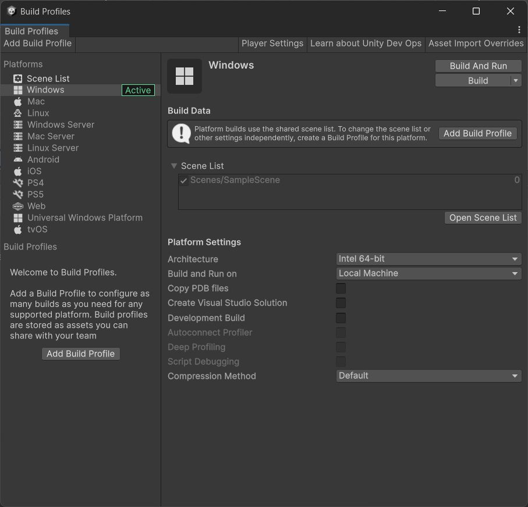Click the Asset Import Overrides toolbar item
The height and width of the screenshot is (507, 528).
[x=476, y=44]
